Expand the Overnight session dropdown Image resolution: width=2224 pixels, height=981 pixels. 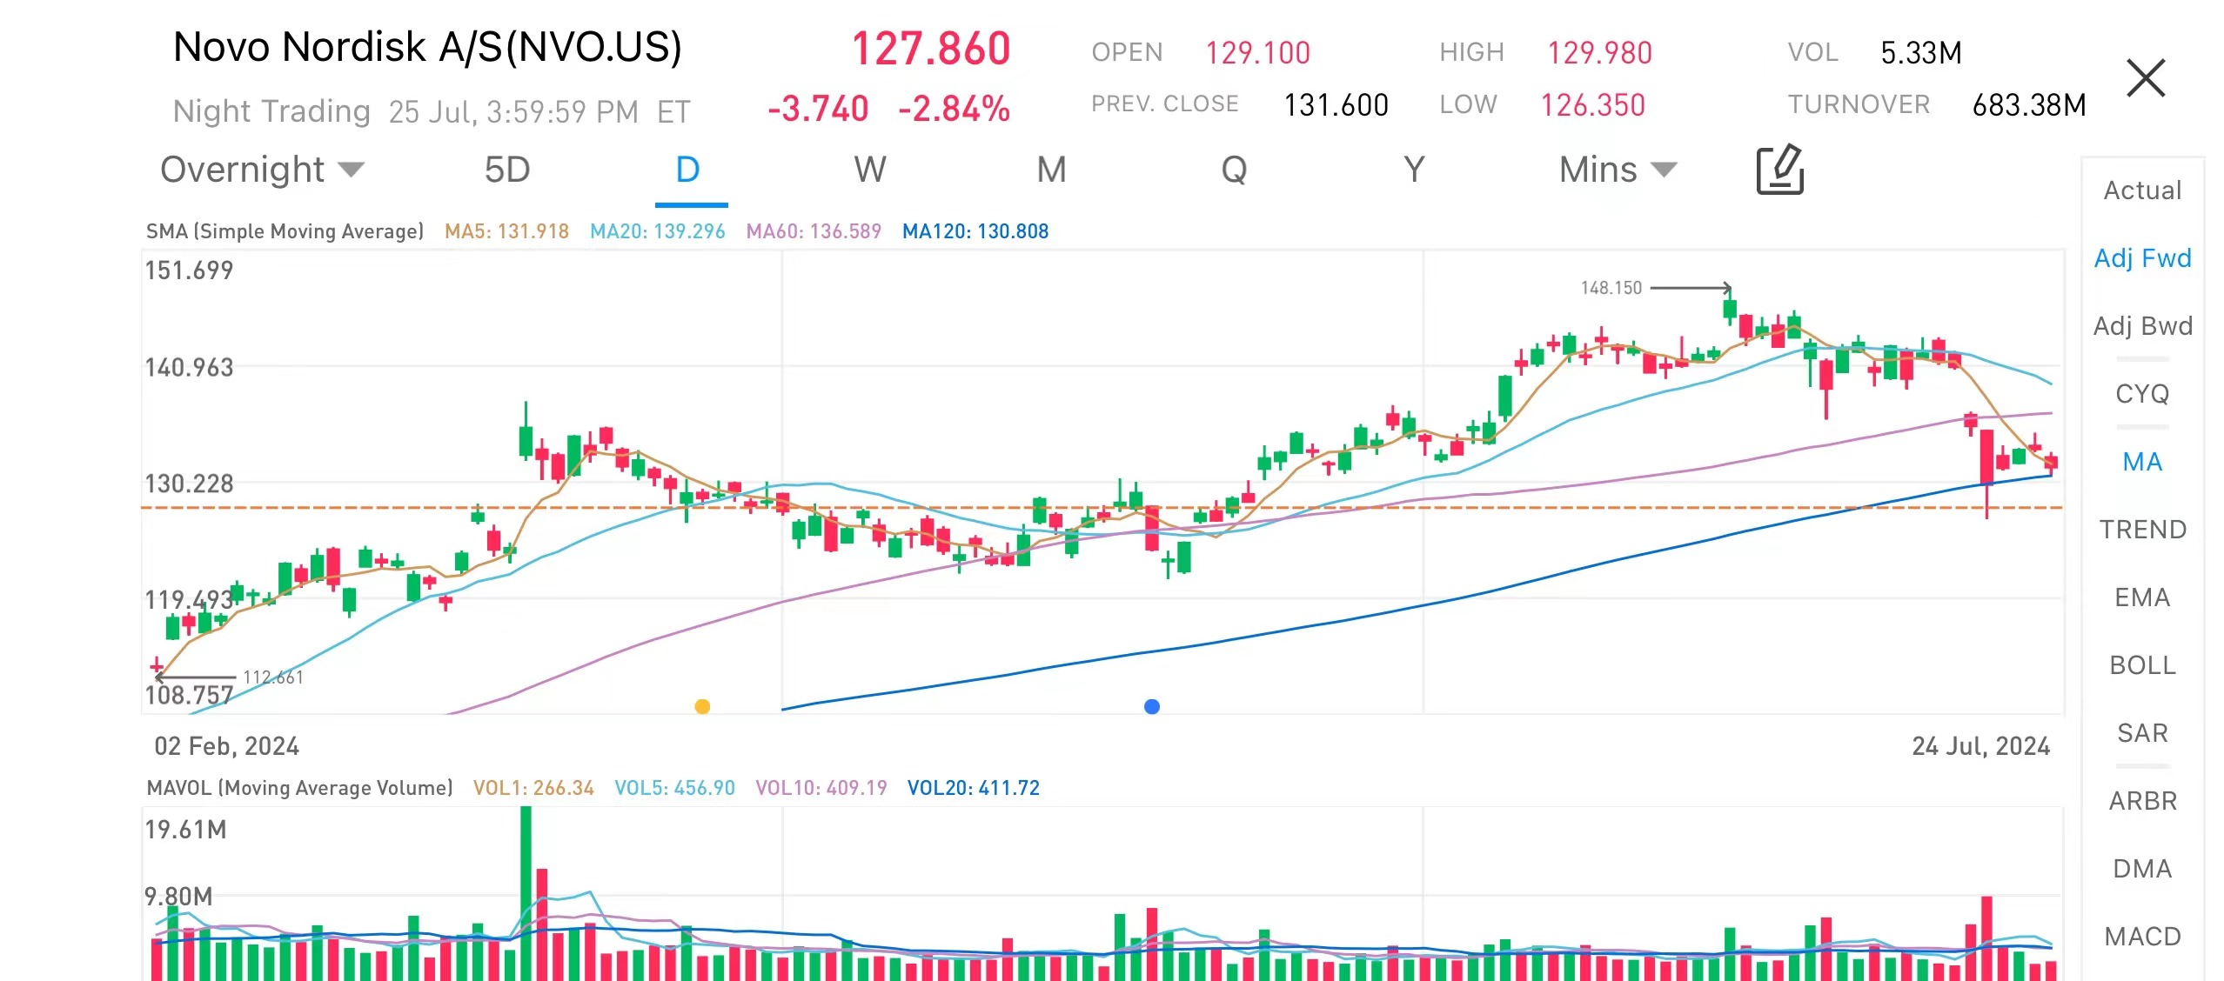coord(262,170)
